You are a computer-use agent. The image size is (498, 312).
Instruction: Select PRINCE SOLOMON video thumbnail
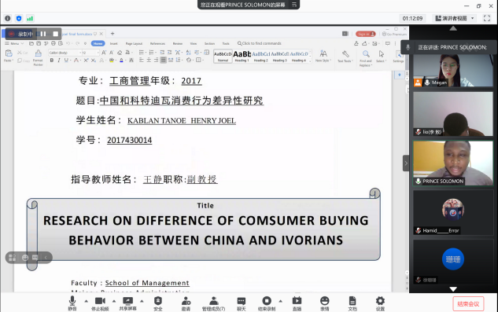click(x=453, y=163)
